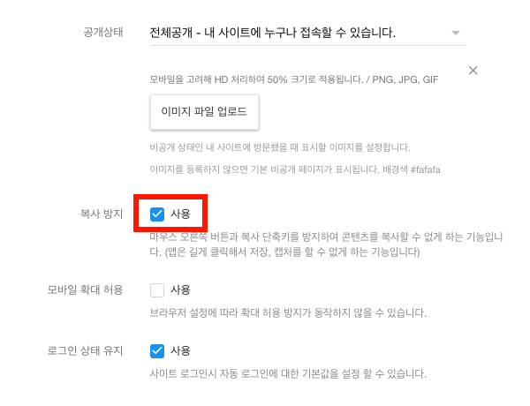
Task: Click the 브라우저 설정에 따라 zoom description text
Action: click(288, 312)
